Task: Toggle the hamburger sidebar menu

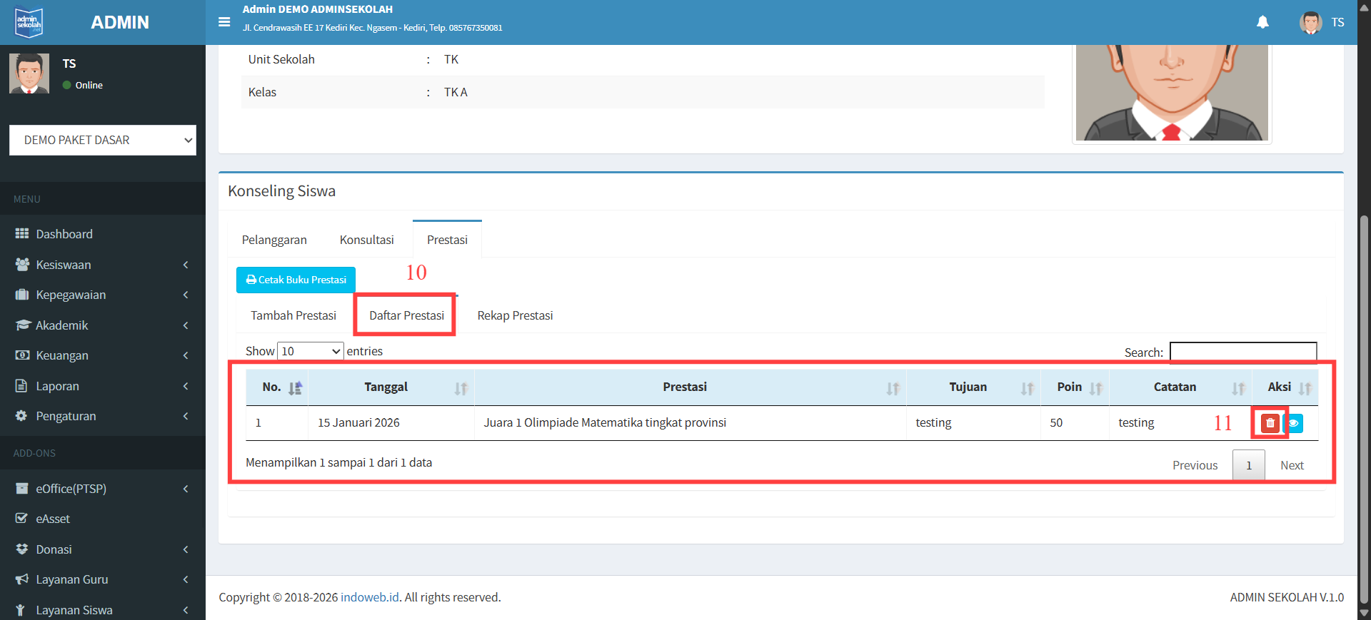Action: tap(224, 22)
